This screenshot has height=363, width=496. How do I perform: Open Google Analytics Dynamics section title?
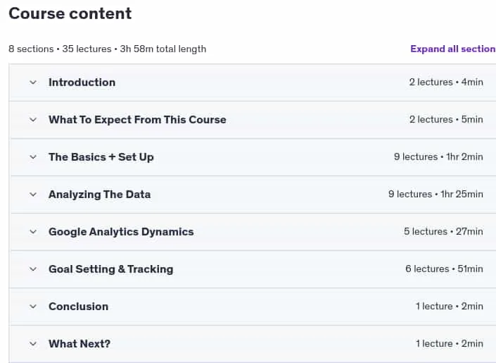pos(121,232)
